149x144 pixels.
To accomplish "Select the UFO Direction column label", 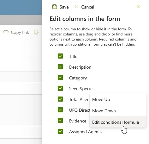I will pyautogui.click(x=80, y=110).
